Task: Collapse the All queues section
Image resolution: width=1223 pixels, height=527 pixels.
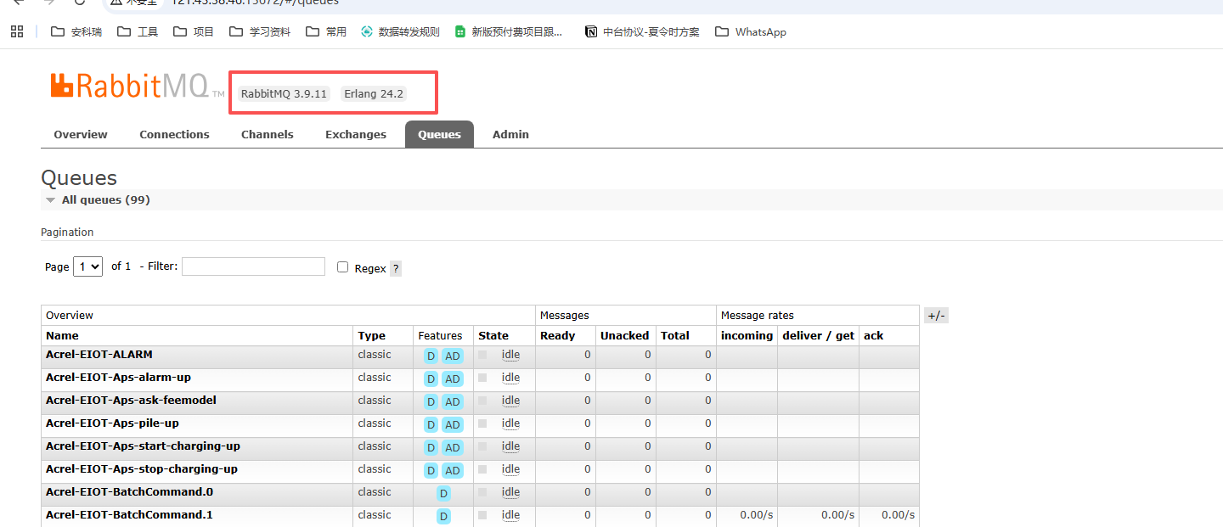Action: (x=96, y=199)
